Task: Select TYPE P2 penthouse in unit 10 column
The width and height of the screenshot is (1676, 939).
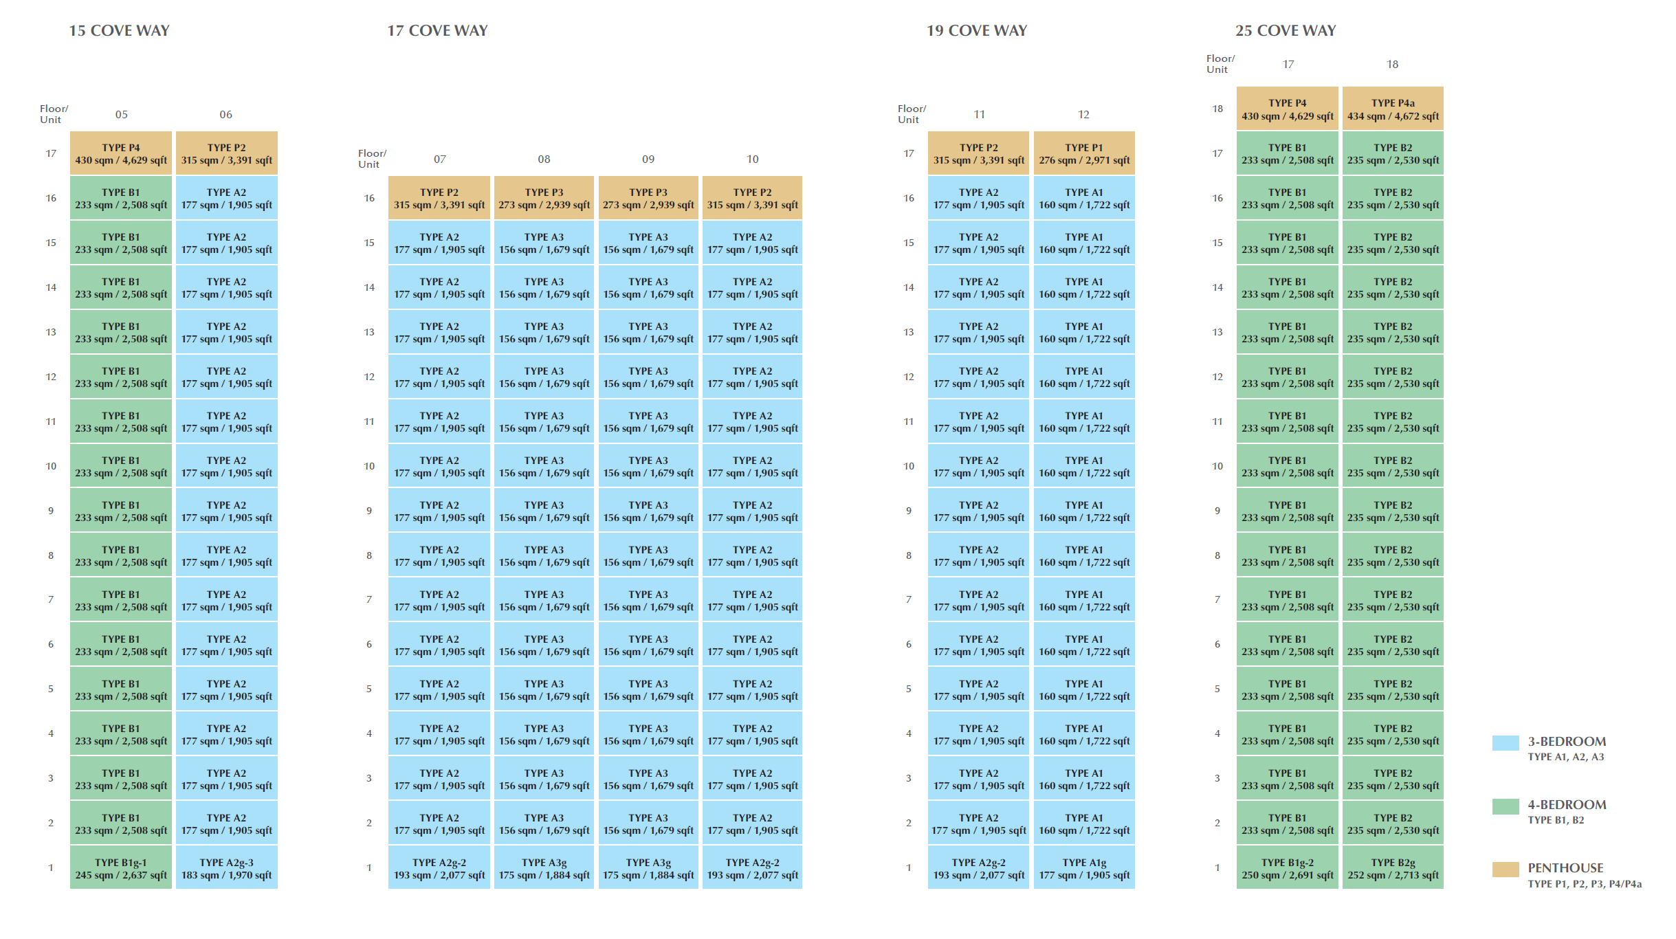Action: coord(752,198)
